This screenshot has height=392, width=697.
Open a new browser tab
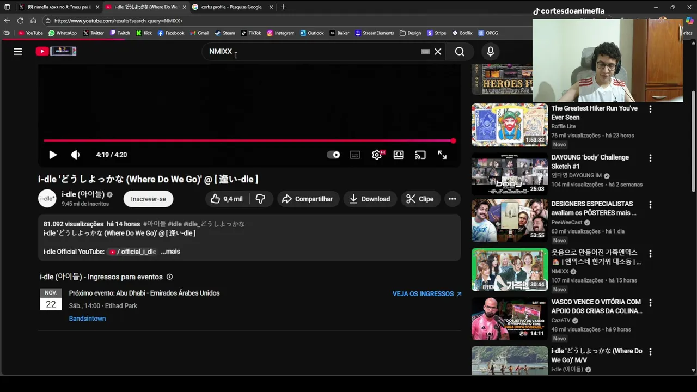click(283, 7)
